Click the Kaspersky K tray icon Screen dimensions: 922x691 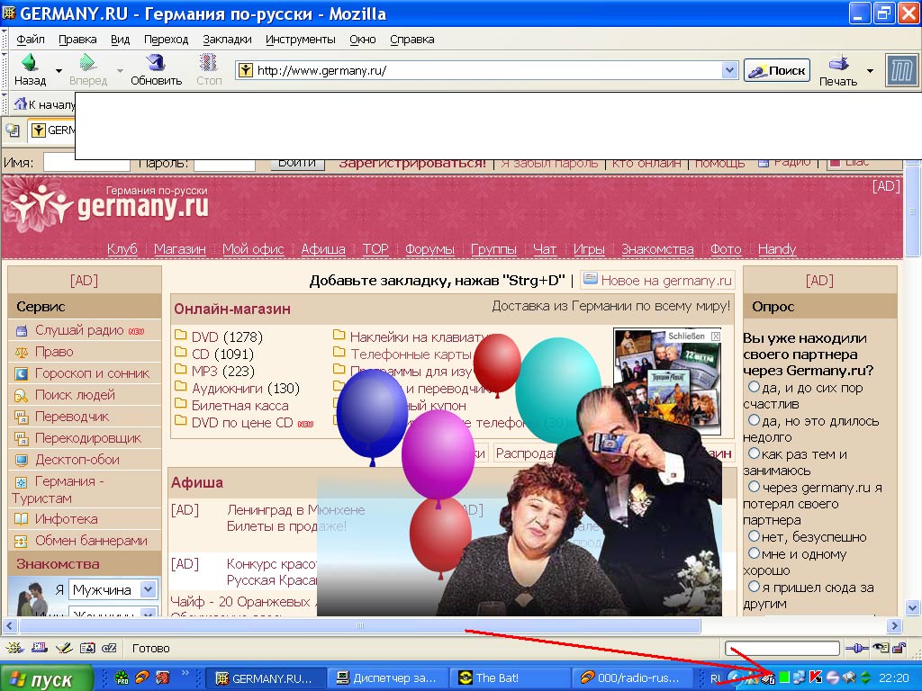[x=816, y=677]
